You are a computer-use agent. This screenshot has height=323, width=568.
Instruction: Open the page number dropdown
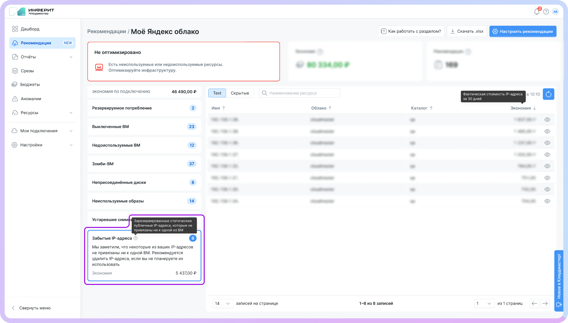[484, 303]
